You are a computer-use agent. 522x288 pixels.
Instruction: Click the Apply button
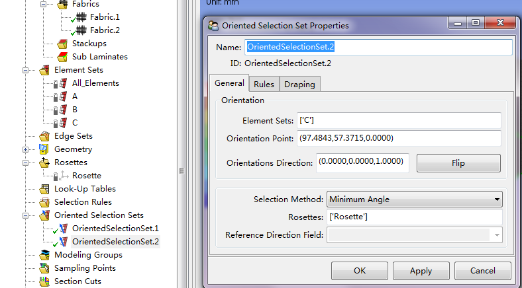point(421,271)
